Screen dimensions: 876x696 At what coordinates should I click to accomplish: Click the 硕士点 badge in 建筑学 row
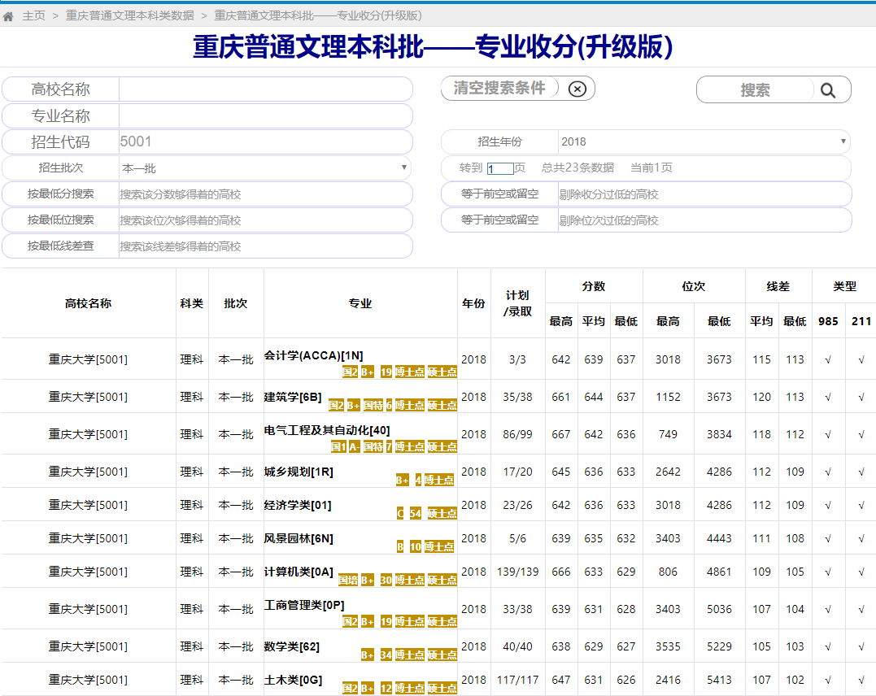click(x=442, y=406)
